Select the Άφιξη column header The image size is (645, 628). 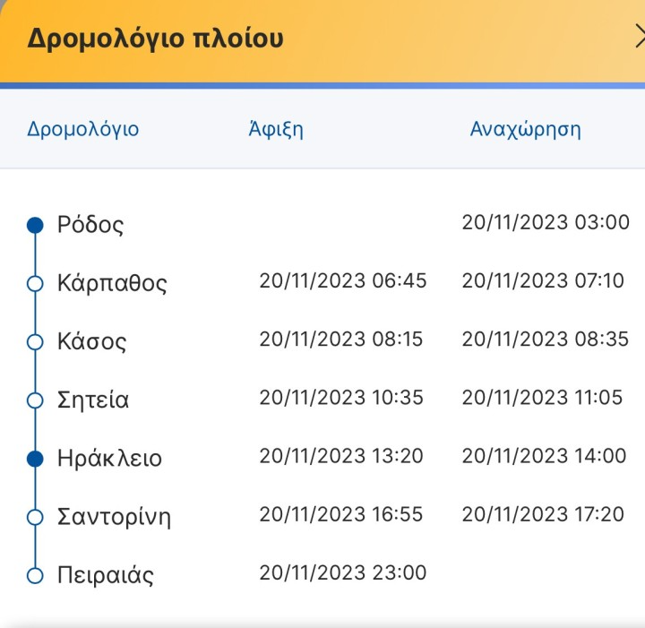point(276,129)
